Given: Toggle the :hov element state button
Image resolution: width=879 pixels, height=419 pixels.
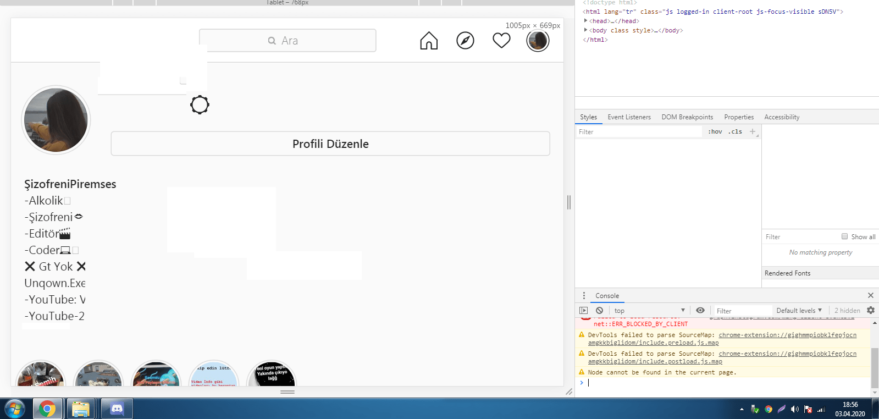Looking at the screenshot, I should coord(715,132).
